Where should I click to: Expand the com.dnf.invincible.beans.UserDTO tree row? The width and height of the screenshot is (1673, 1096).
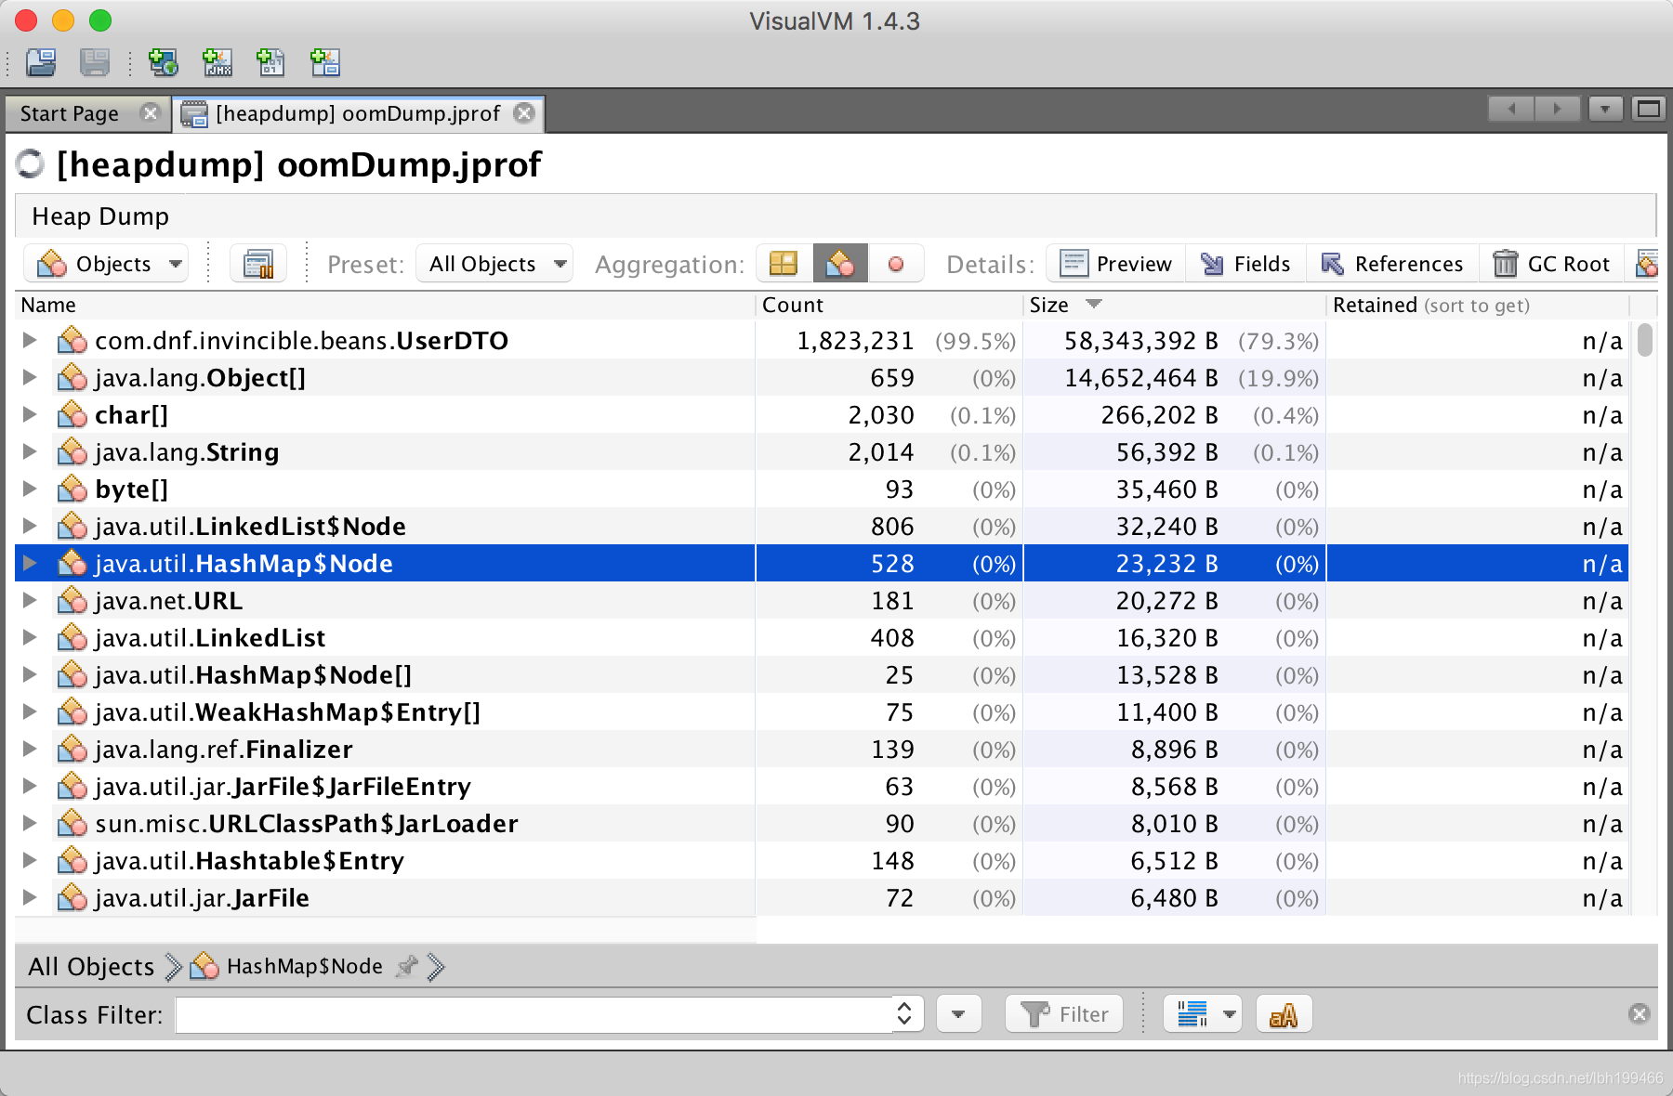pyautogui.click(x=29, y=340)
